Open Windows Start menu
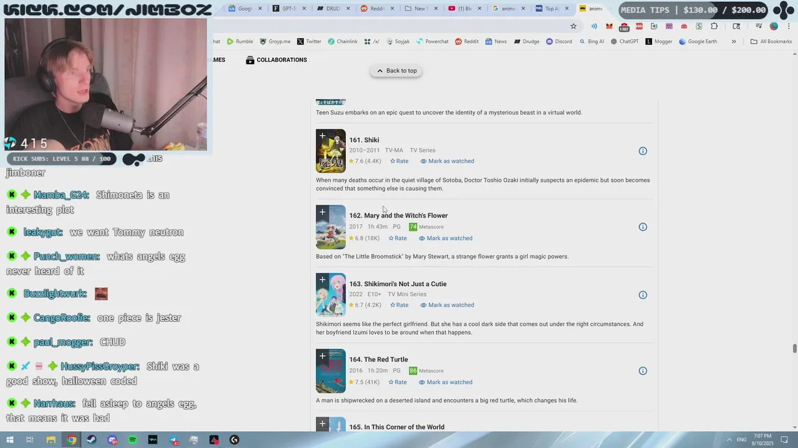 point(10,440)
